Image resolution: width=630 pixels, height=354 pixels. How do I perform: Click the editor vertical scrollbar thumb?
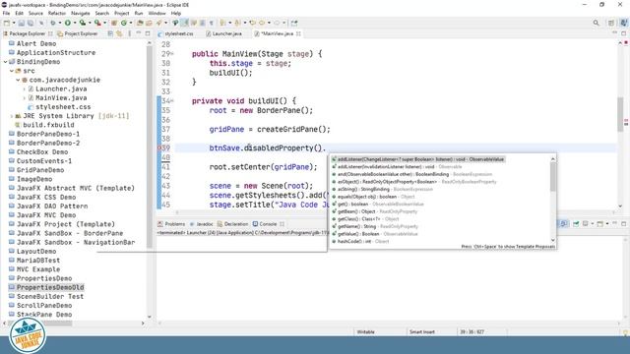tap(620, 114)
